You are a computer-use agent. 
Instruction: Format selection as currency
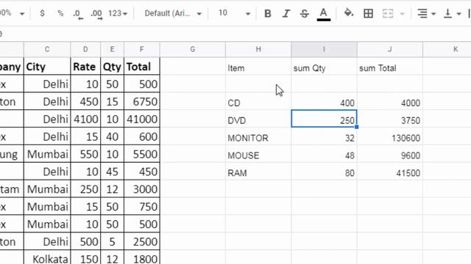(x=42, y=13)
